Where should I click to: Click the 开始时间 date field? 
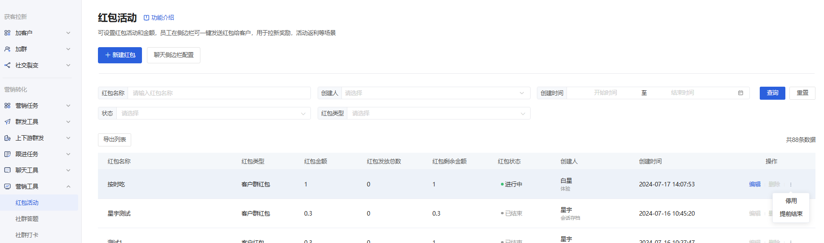tap(605, 93)
